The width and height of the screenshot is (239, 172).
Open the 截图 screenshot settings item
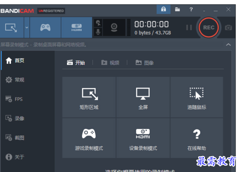click(x=28, y=138)
